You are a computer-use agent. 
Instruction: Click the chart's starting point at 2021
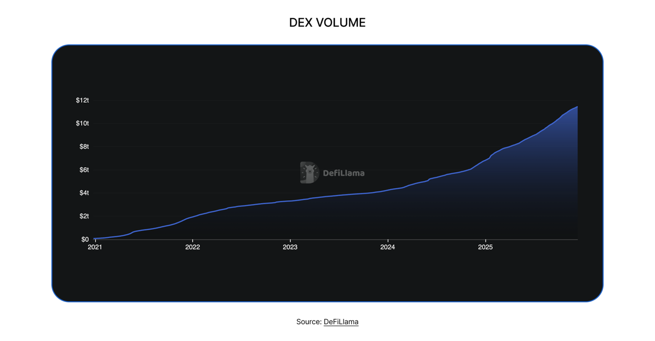pos(95,237)
